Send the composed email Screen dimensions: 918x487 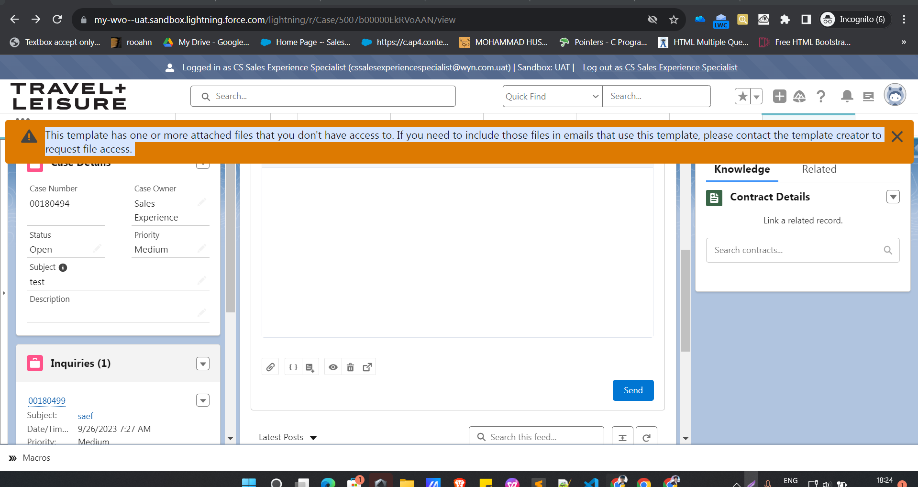(632, 390)
